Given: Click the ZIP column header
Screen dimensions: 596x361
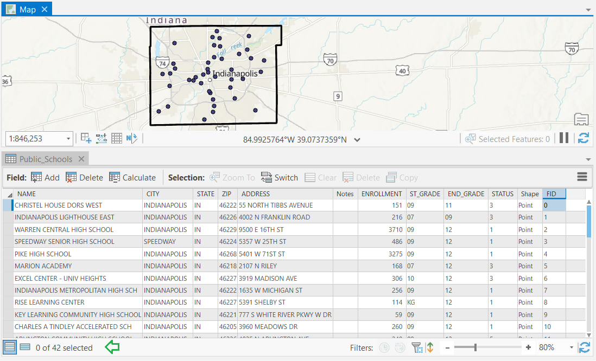Looking at the screenshot, I should click(x=227, y=194).
